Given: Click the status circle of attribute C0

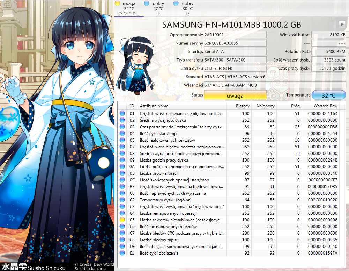Looking at the screenshot, I should pos(122,193).
